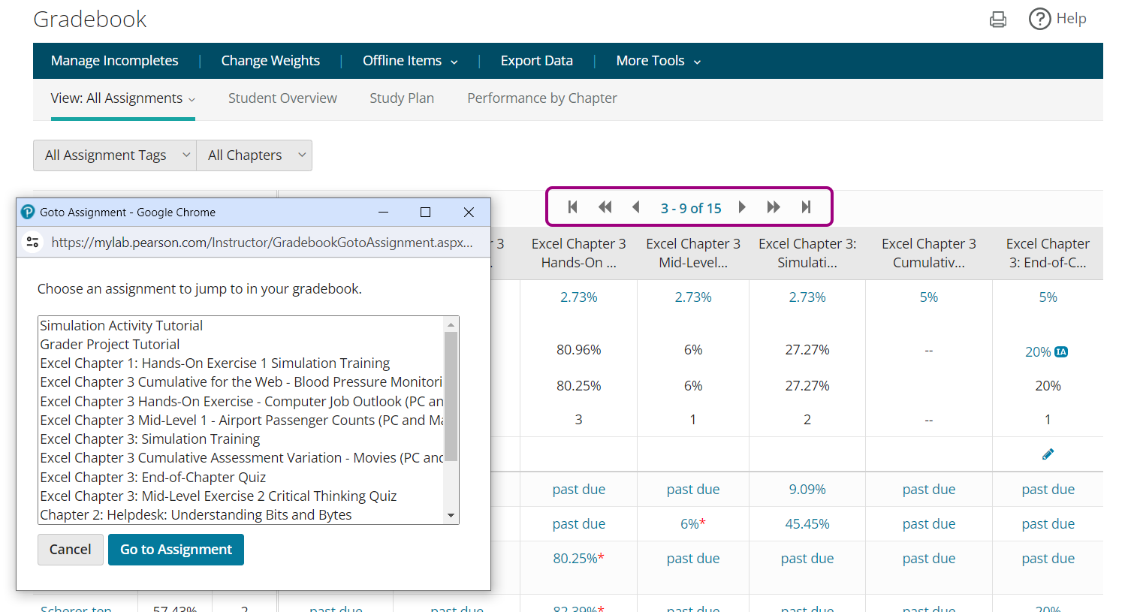Click Excel Chapter 3: End-of-Chapter column header
Viewport: 1125px width, 612px height.
(x=1048, y=253)
